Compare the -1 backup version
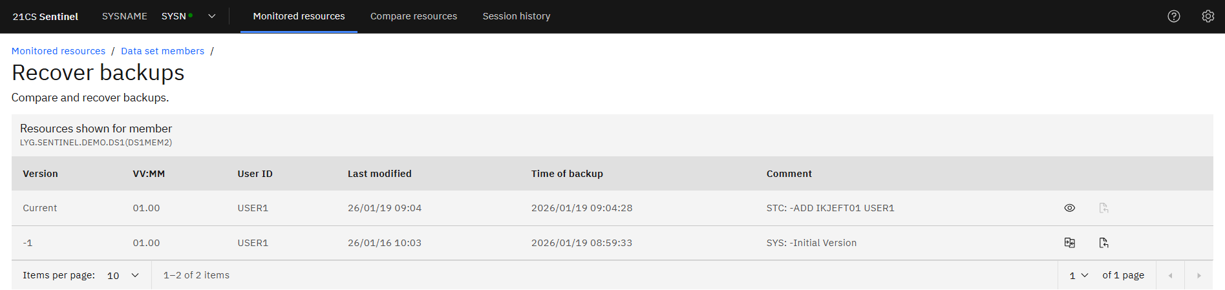Screen dimensions: 1225x290 click(1069, 243)
